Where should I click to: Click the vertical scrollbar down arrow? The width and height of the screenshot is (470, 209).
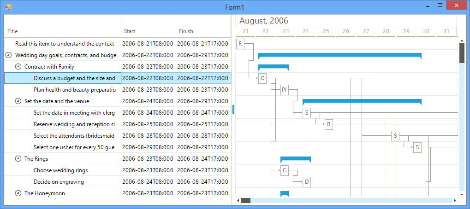[x=462, y=194]
